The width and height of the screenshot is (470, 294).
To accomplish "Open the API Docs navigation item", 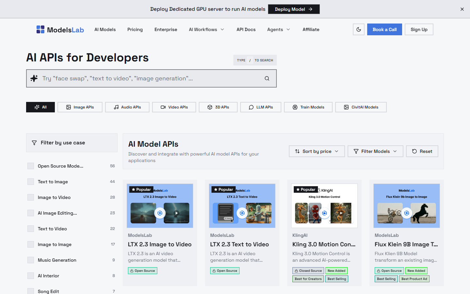I will 246,29.
